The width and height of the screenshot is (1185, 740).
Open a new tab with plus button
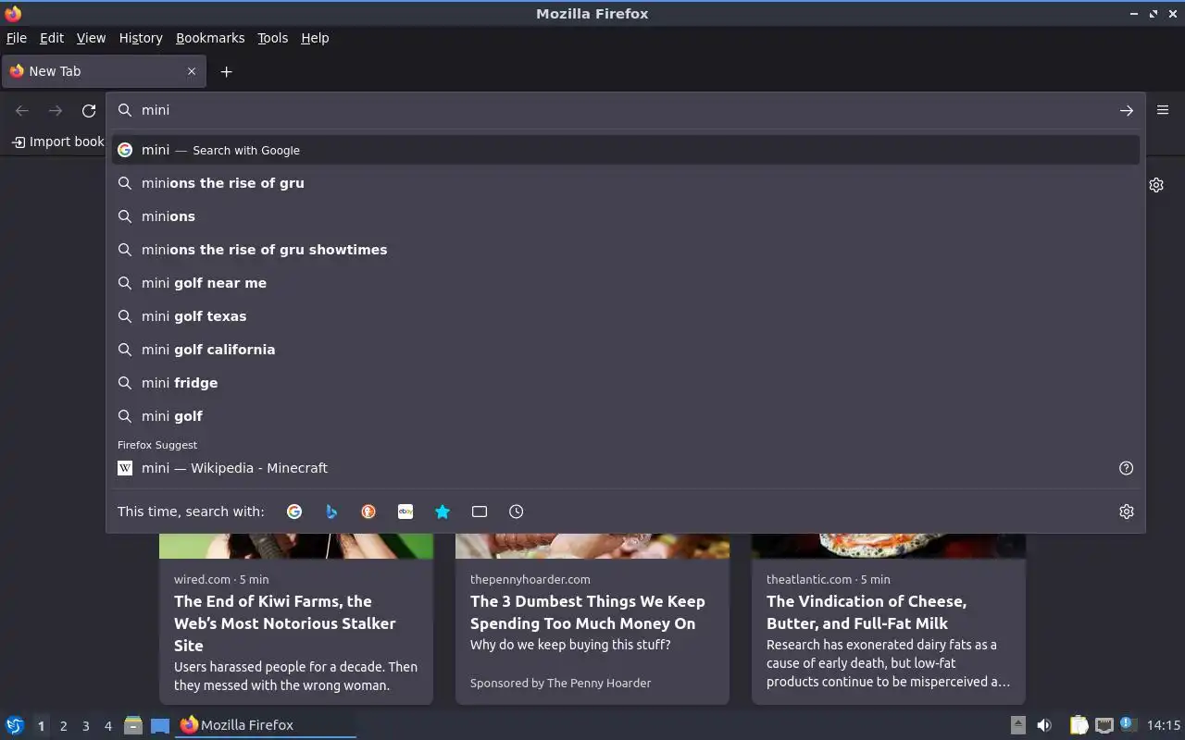226,71
